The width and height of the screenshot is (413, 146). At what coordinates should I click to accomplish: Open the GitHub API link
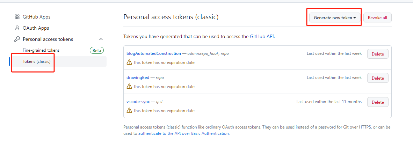click(x=262, y=37)
